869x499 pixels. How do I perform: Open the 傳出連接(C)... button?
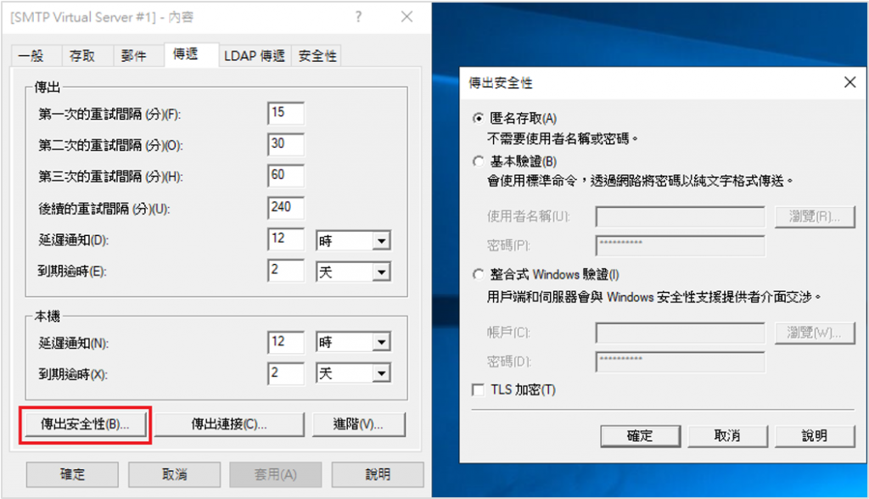pyautogui.click(x=229, y=424)
